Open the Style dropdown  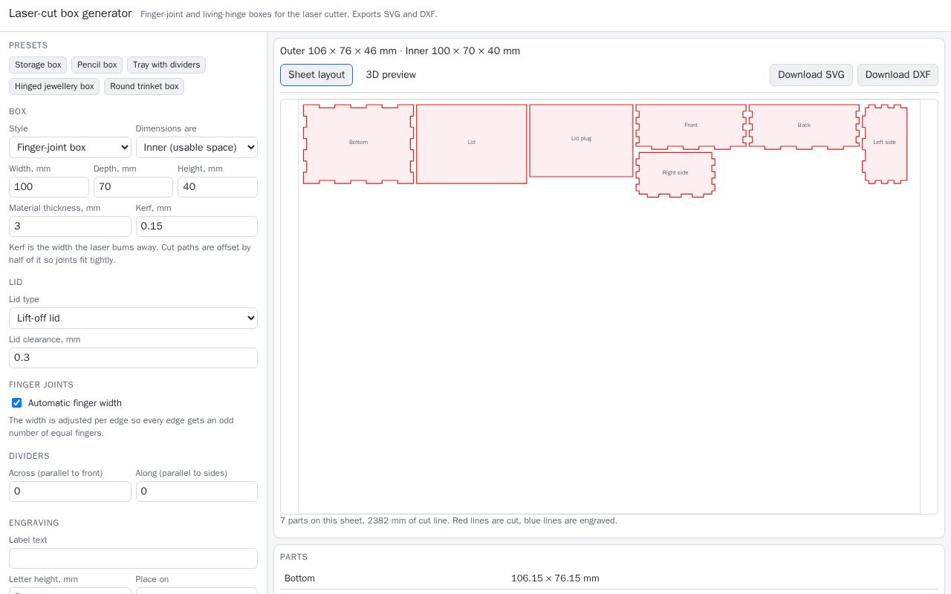pos(70,147)
